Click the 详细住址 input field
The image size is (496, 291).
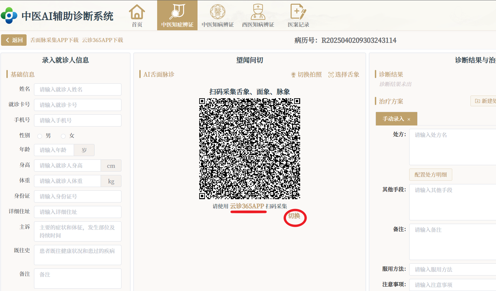point(78,212)
